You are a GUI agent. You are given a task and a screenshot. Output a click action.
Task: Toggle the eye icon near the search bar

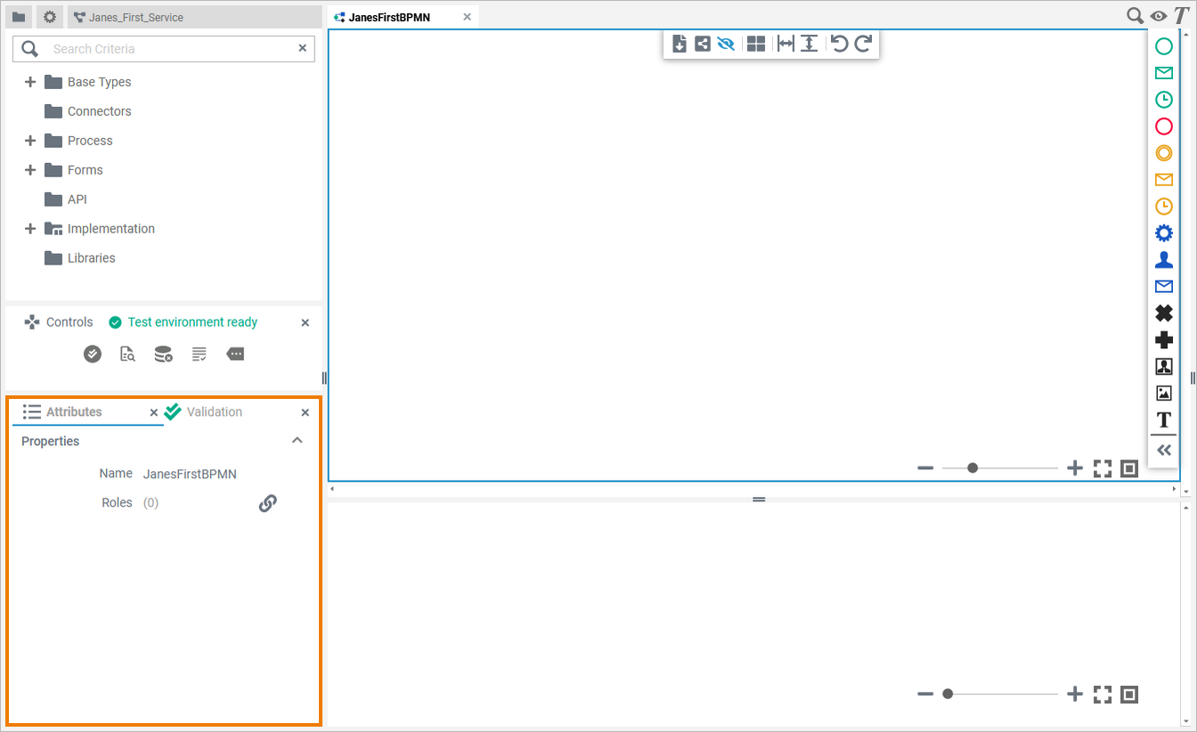1159,15
